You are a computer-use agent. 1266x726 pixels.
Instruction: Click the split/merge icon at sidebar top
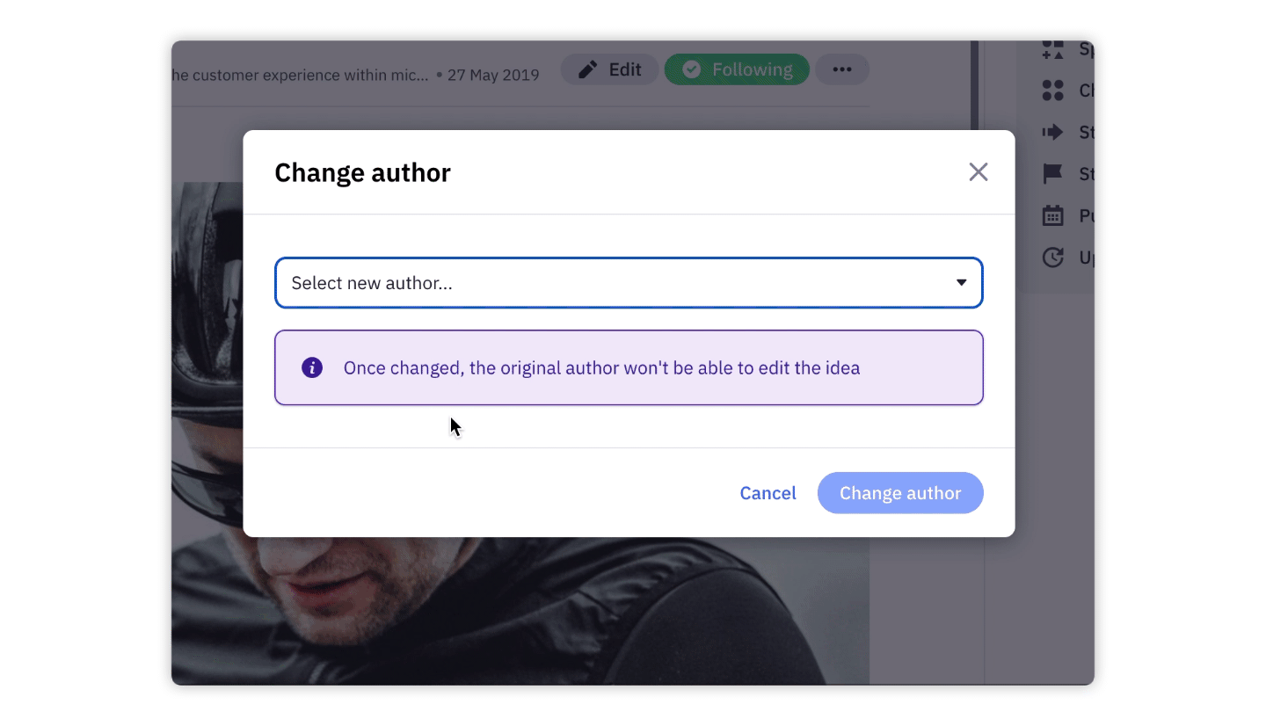tap(1052, 49)
